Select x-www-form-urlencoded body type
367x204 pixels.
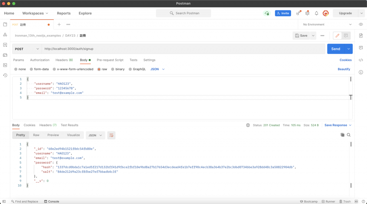coord(54,69)
